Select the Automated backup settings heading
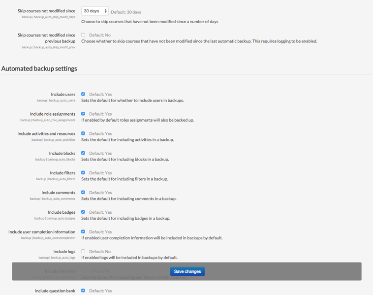Viewport: 373px width, 295px height. click(39, 68)
